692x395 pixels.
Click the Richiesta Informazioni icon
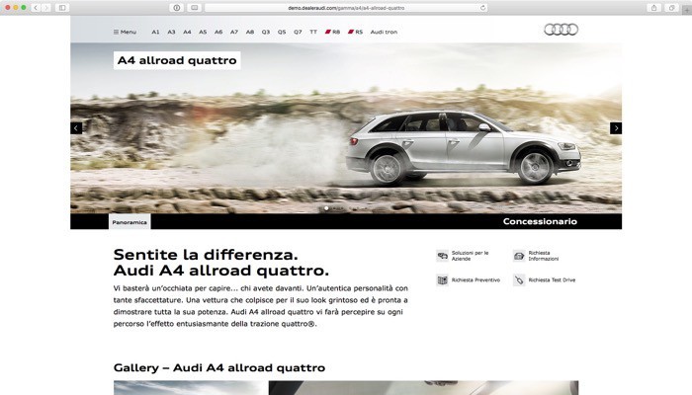519,256
